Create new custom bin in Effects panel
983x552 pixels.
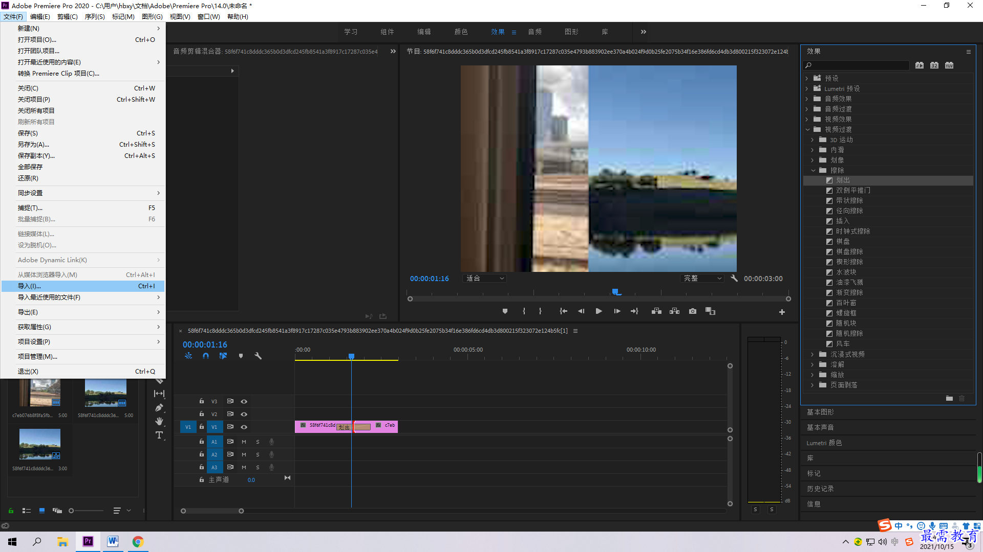coord(949,398)
